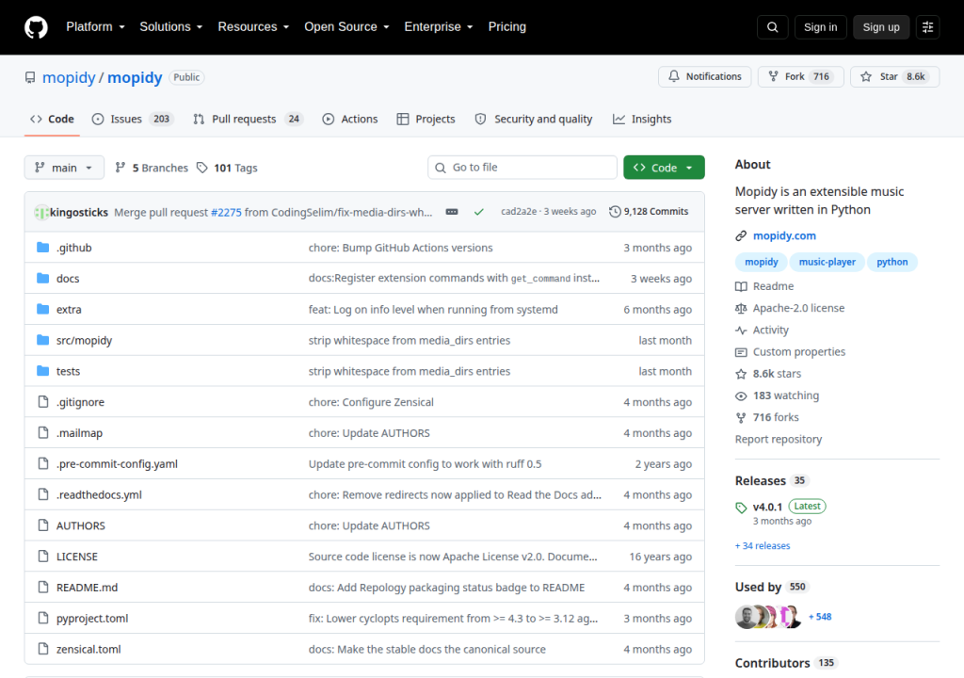The width and height of the screenshot is (964, 678).
Task: Click the eye icon beside 183 watching
Action: click(741, 395)
